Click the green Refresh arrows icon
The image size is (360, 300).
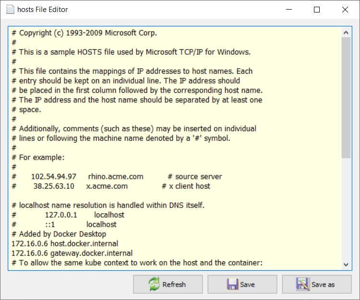tap(154, 284)
